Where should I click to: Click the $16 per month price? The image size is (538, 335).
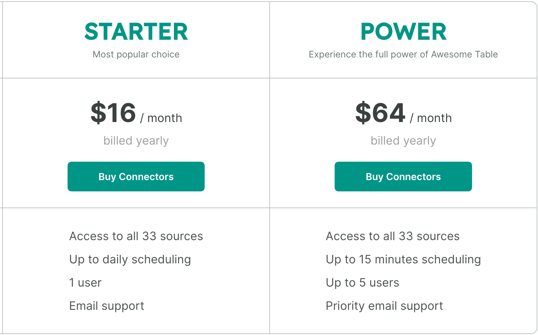coord(136,113)
